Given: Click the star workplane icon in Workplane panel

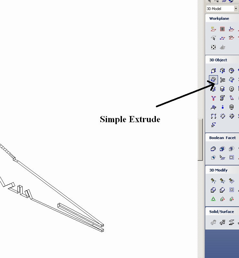Looking at the screenshot, I should click(x=213, y=29).
